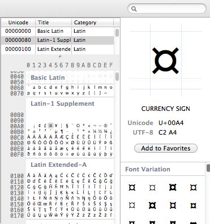Select the one-half fraction ½

tap(100, 131)
